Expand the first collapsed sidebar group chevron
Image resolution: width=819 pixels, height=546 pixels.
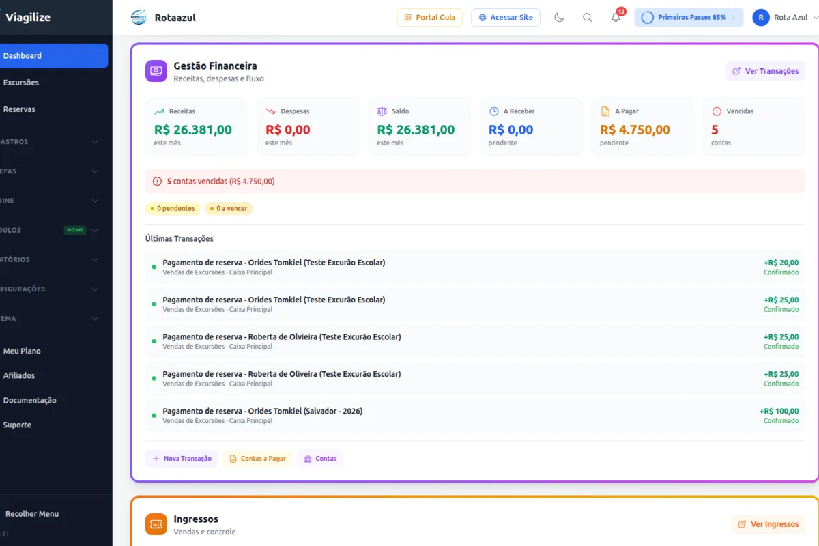tap(95, 142)
